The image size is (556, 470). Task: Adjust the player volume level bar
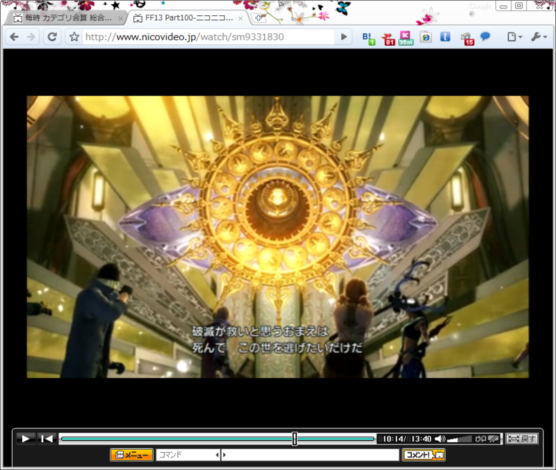click(459, 439)
